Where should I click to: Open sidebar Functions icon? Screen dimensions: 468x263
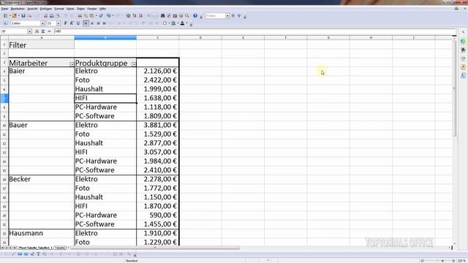click(463, 76)
